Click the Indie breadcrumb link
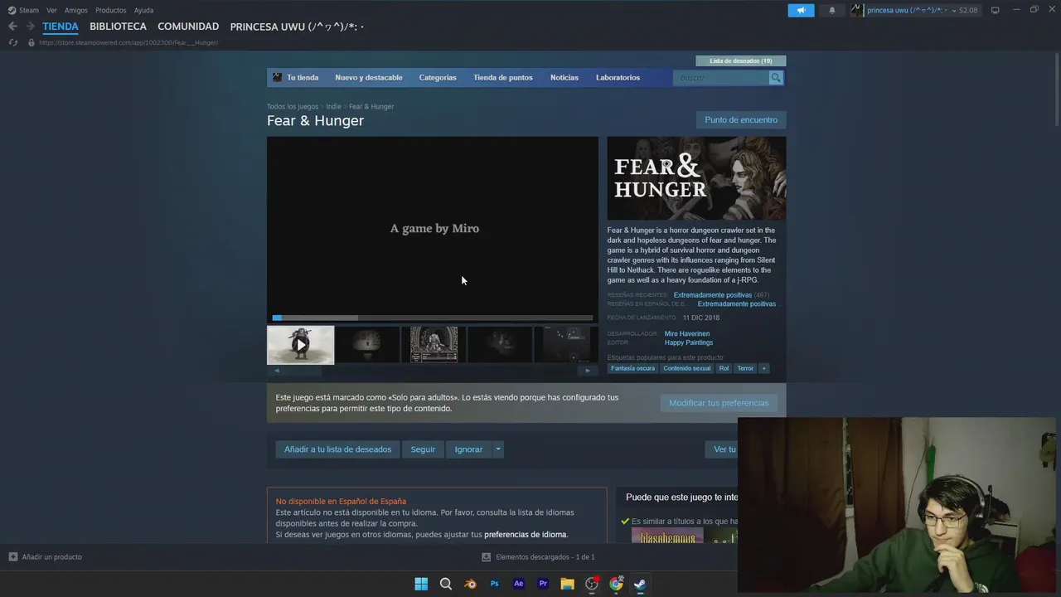This screenshot has width=1061, height=597. pos(333,106)
